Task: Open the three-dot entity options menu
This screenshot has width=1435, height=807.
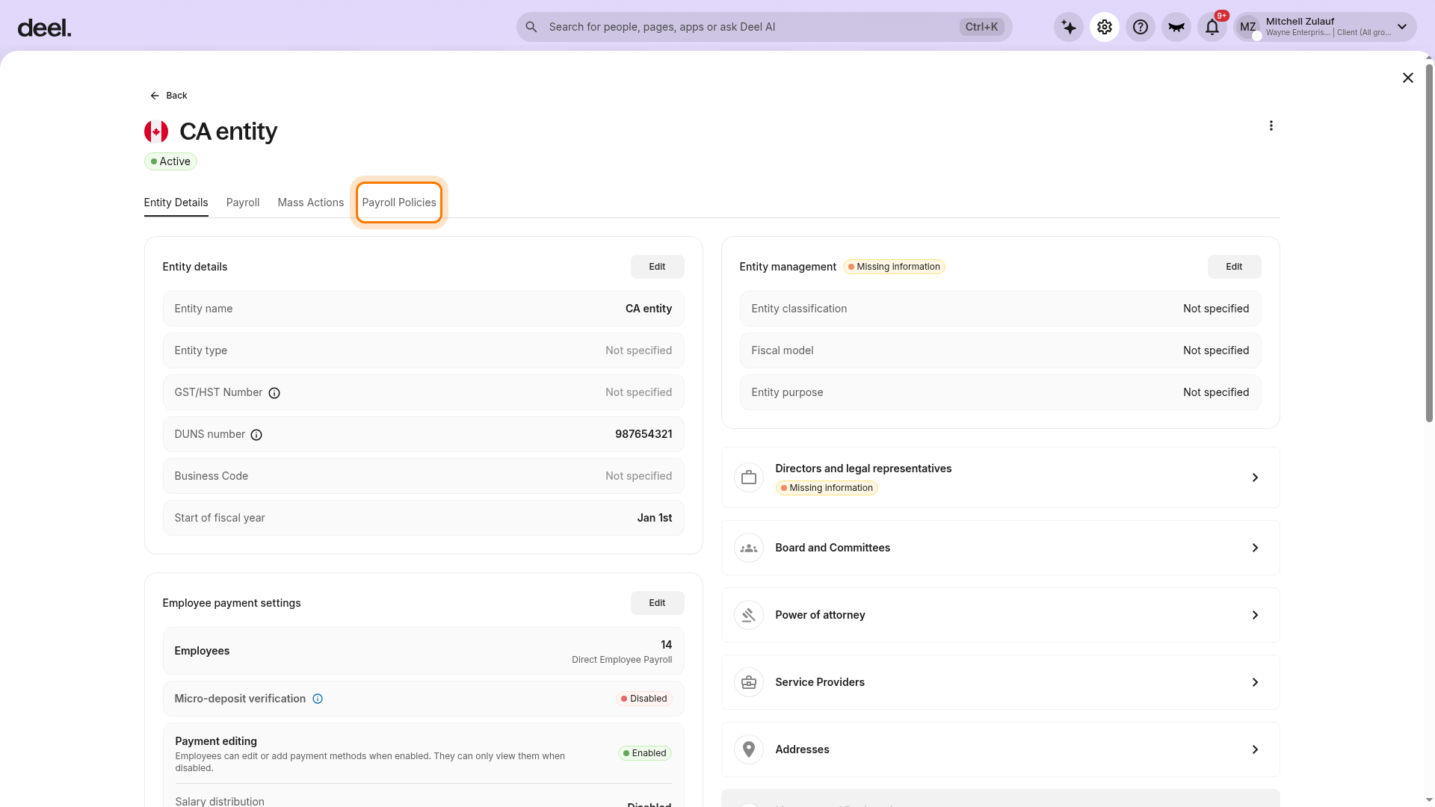Action: tap(1271, 126)
